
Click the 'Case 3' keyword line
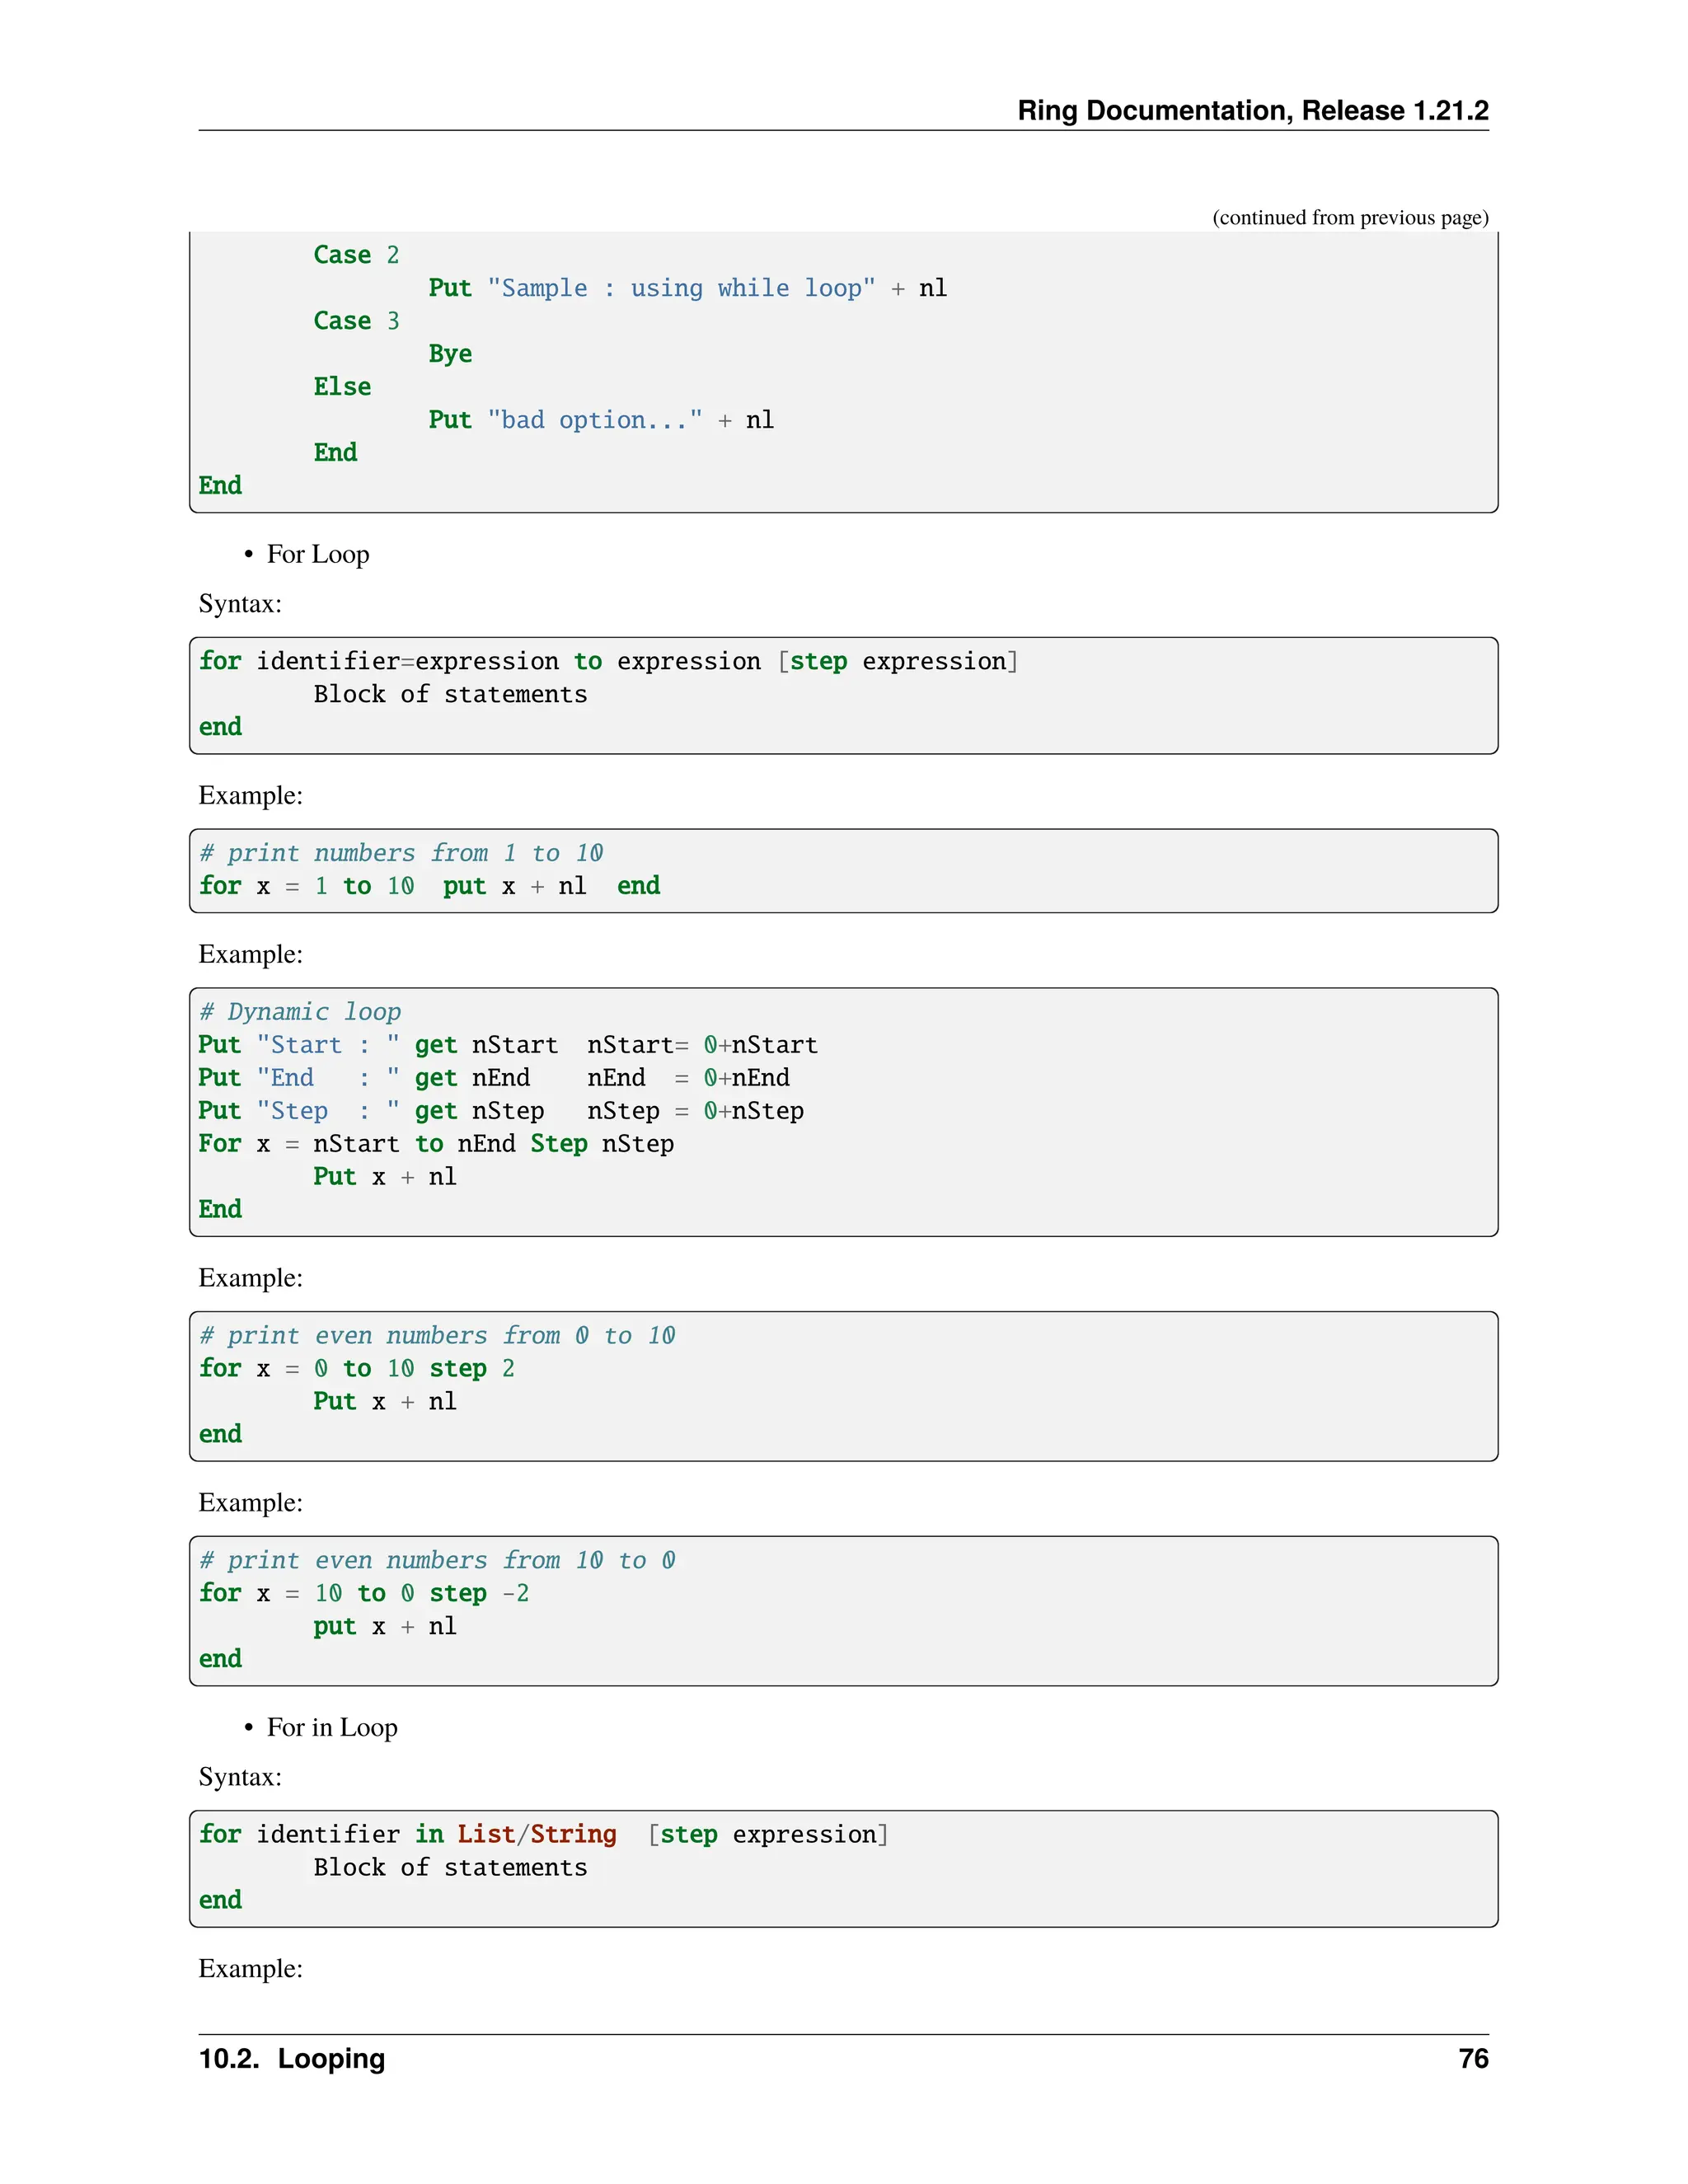[356, 321]
